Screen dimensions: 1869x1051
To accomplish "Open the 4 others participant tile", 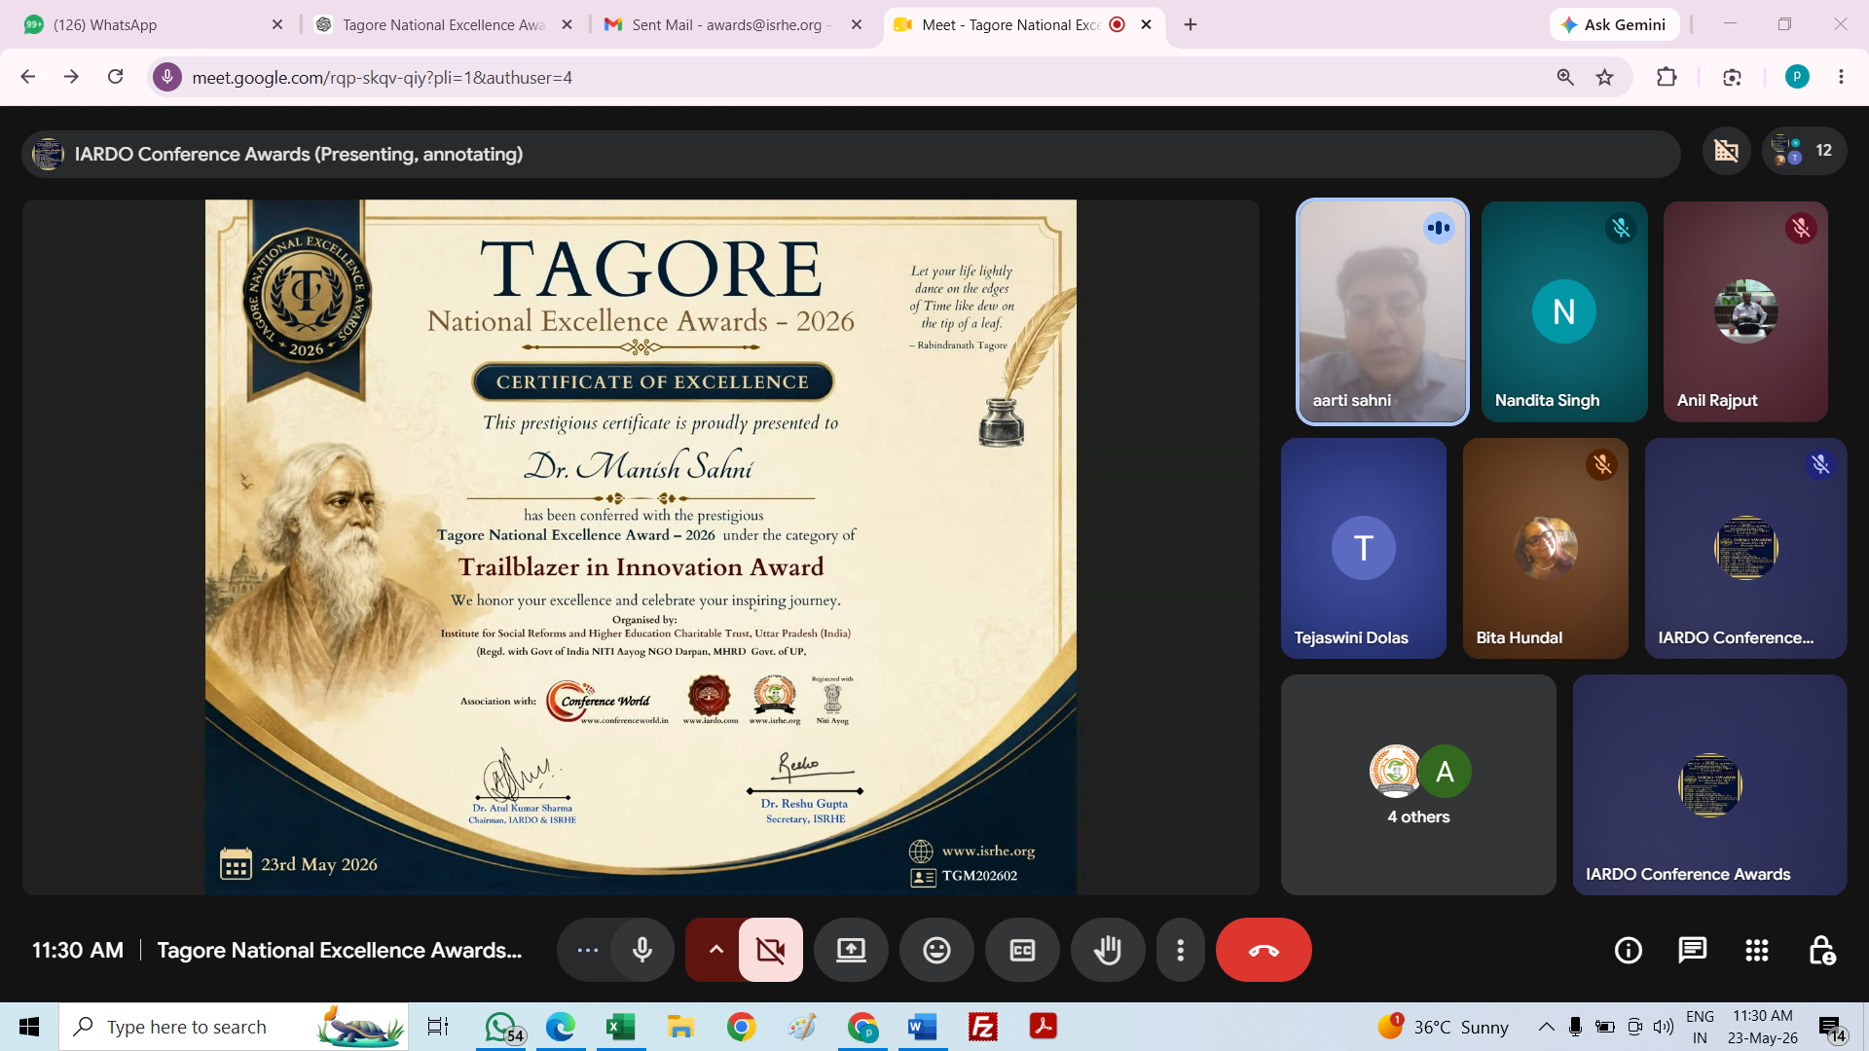I will (1418, 784).
